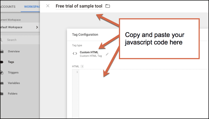The width and height of the screenshot is (209, 119).
Task: Open the HTML field help question mark
Action: (82, 66)
